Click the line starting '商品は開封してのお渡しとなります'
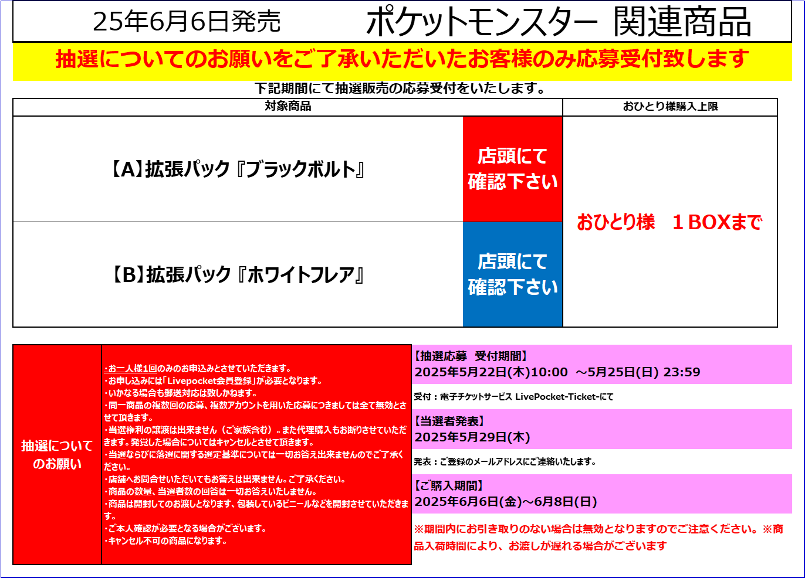The width and height of the screenshot is (805, 578). pos(256,509)
